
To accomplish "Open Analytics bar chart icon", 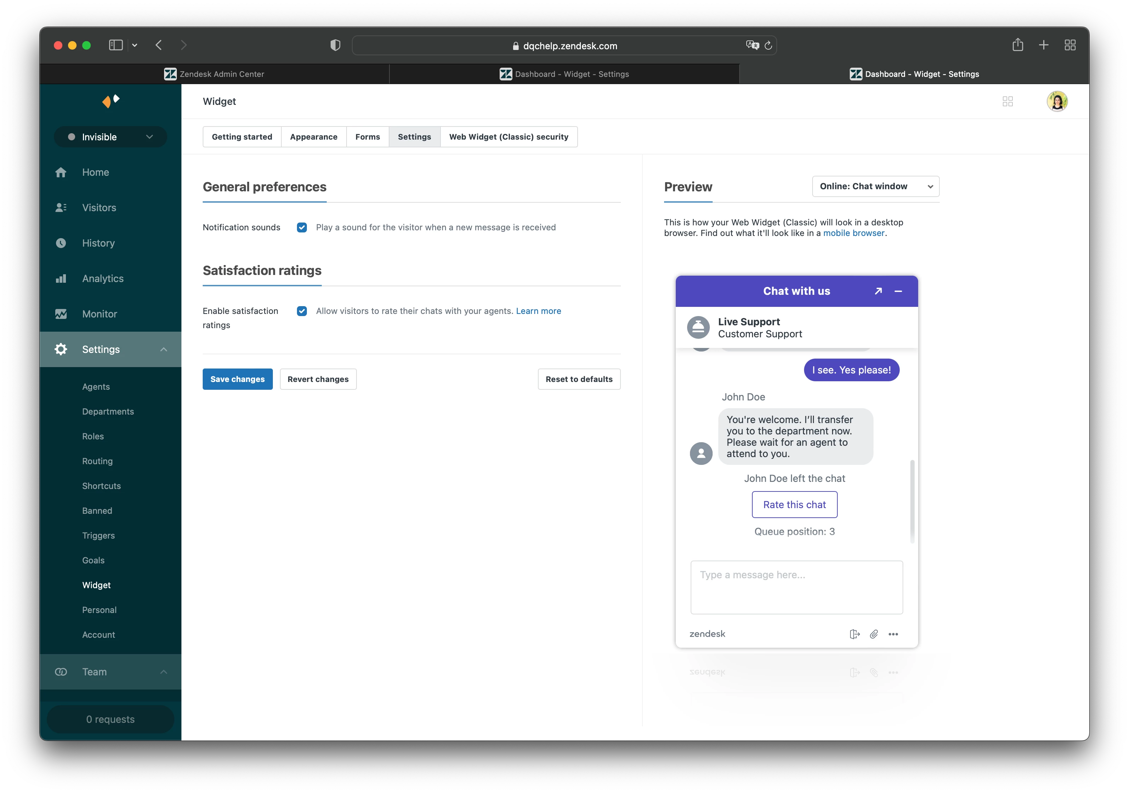I will click(x=61, y=279).
